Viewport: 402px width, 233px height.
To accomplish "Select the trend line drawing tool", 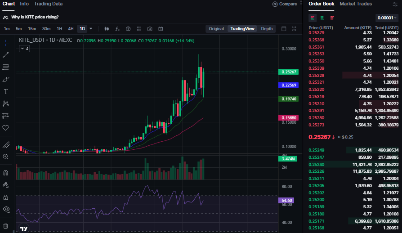I will click(6, 55).
